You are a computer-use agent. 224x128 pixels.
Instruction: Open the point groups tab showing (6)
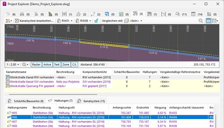pos(10,14)
